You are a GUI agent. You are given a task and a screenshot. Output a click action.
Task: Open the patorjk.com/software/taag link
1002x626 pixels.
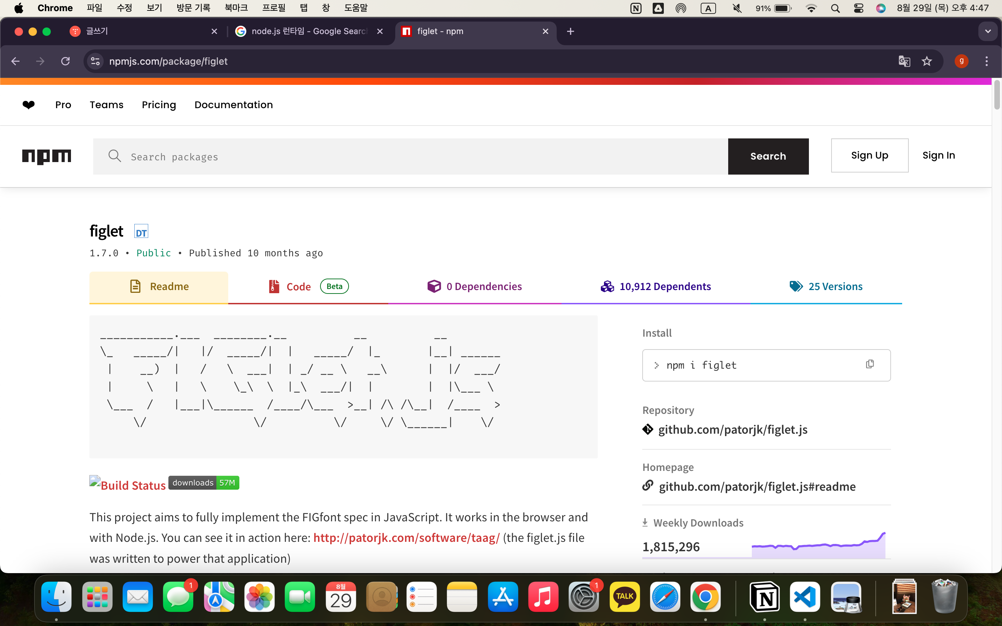pos(406,538)
